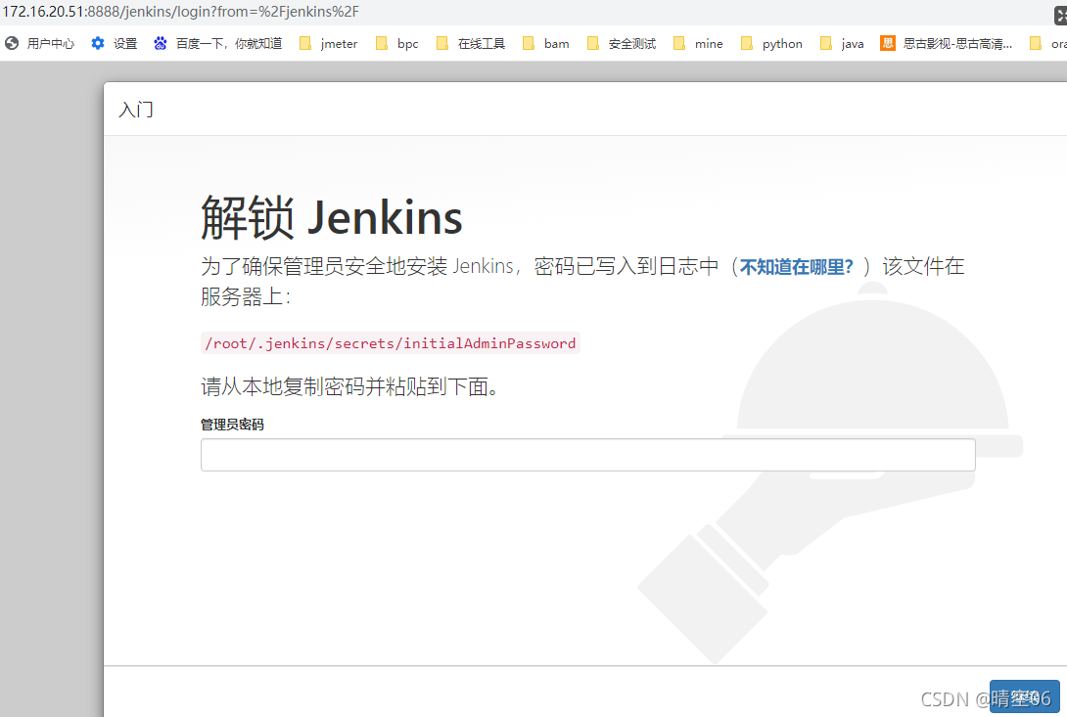Click the 管理员密码 field label
The width and height of the screenshot is (1067, 717).
tap(232, 425)
